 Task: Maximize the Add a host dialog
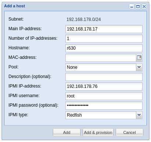[138, 6]
